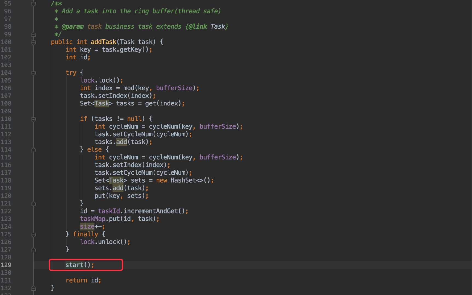Click 'task.setIndex(index);' on line 116

tap(132, 165)
